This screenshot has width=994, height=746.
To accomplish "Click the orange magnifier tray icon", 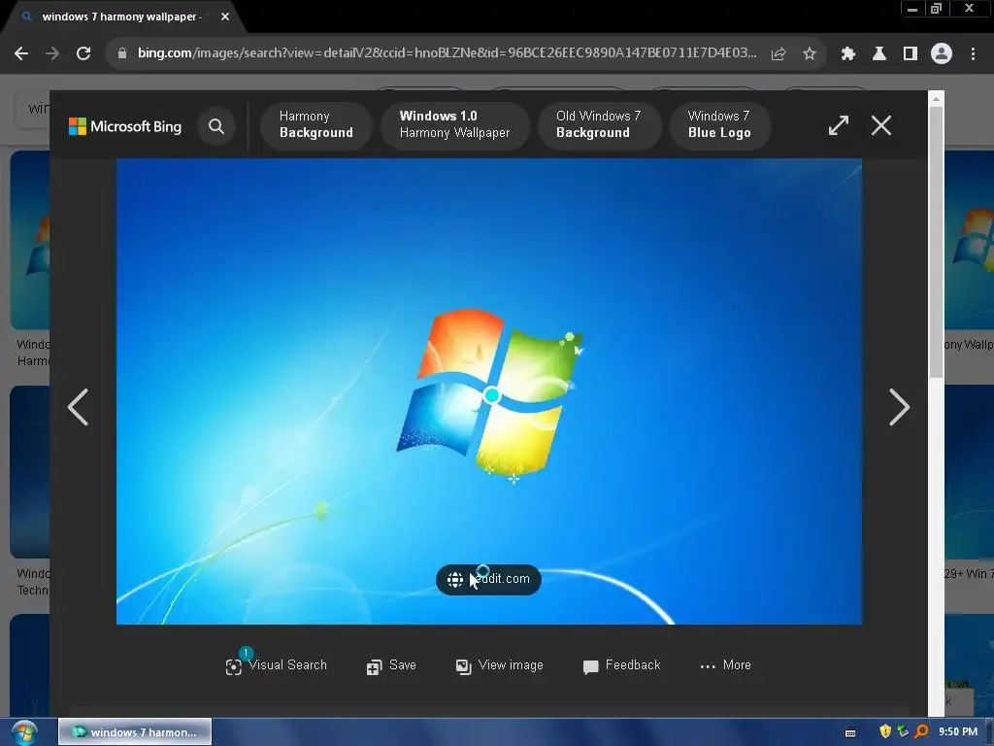I will pyautogui.click(x=921, y=731).
